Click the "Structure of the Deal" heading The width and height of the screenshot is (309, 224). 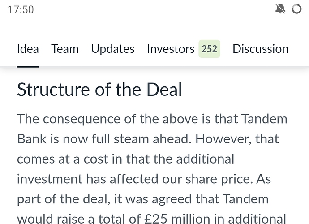click(x=99, y=90)
